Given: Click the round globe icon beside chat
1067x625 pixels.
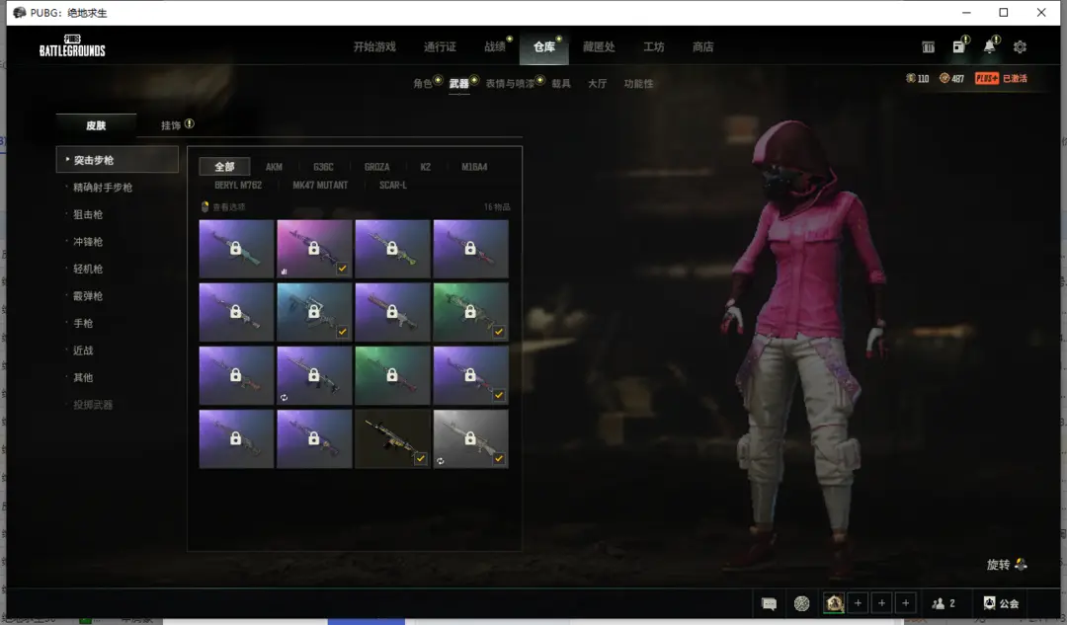Looking at the screenshot, I should tap(801, 603).
